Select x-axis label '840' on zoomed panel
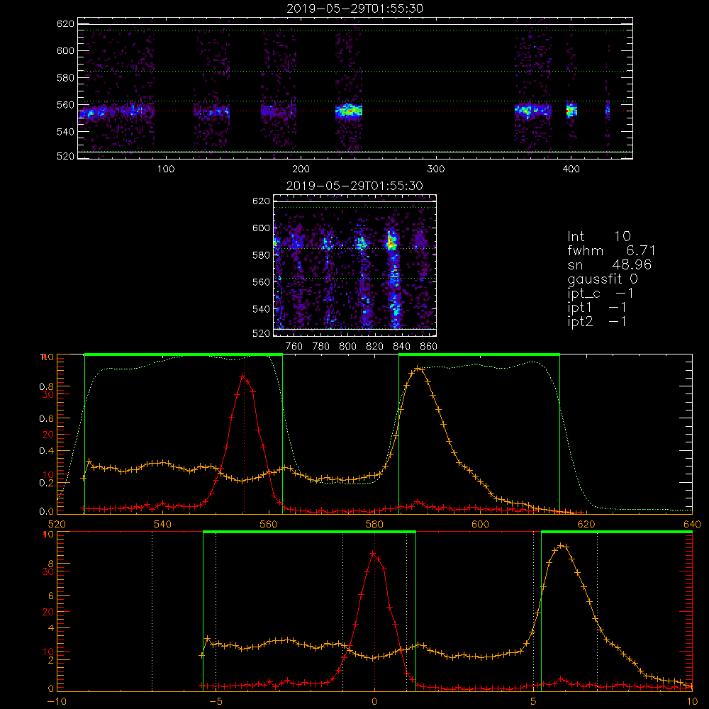The width and height of the screenshot is (709, 709). (x=401, y=347)
